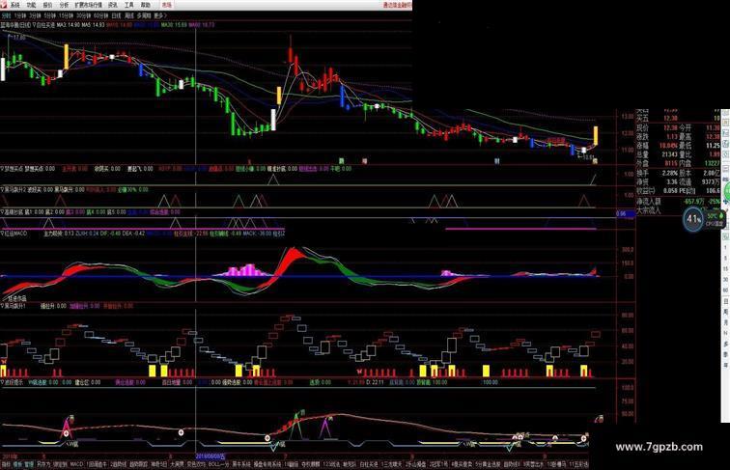Viewport: 730px width, 470px height.
Task: Click the 黑马飙升2 indicator title
Action: pyautogui.click(x=14, y=190)
